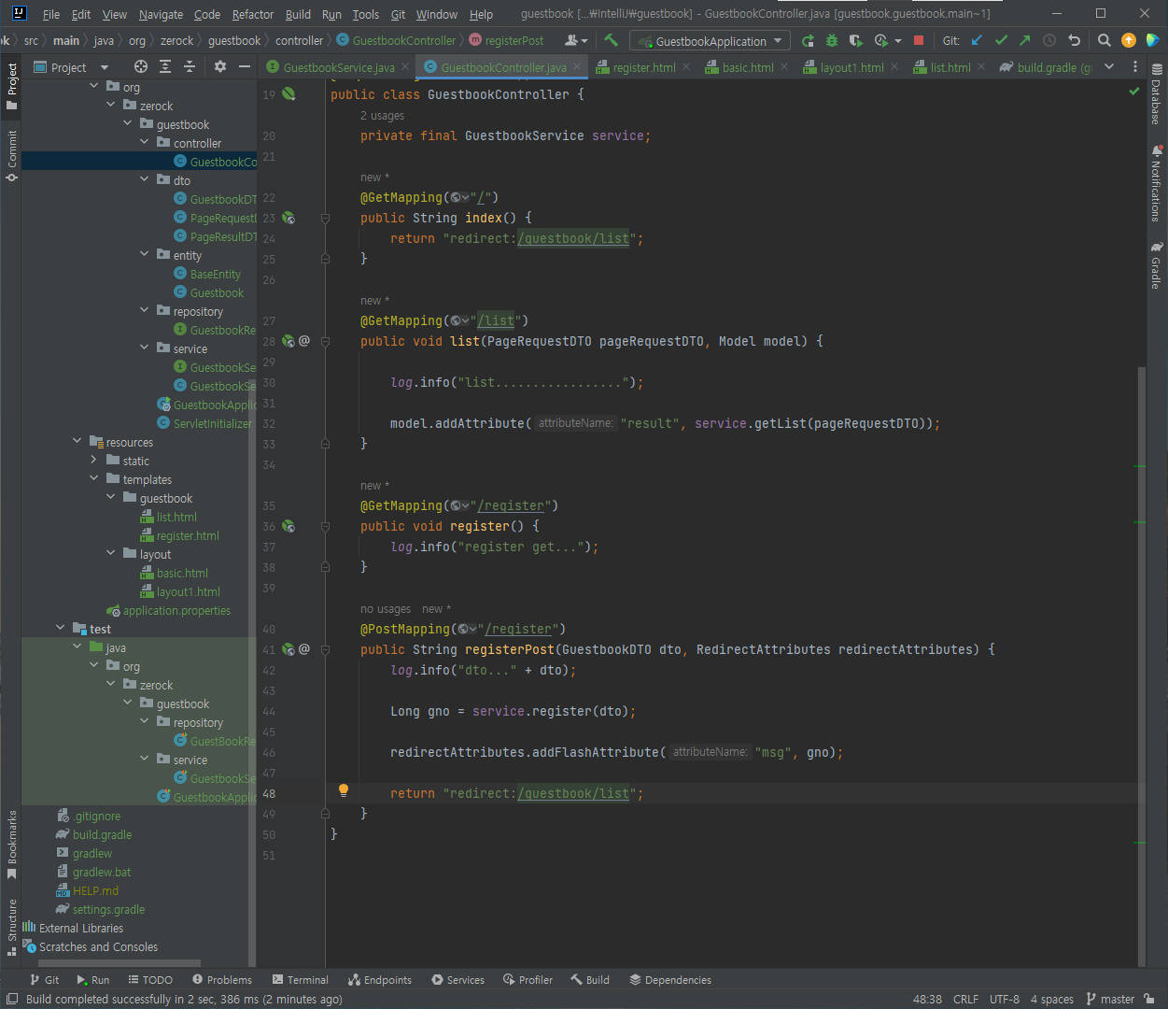This screenshot has width=1168, height=1009.
Task: Switch to the basic.html editor tab
Action: click(x=748, y=67)
